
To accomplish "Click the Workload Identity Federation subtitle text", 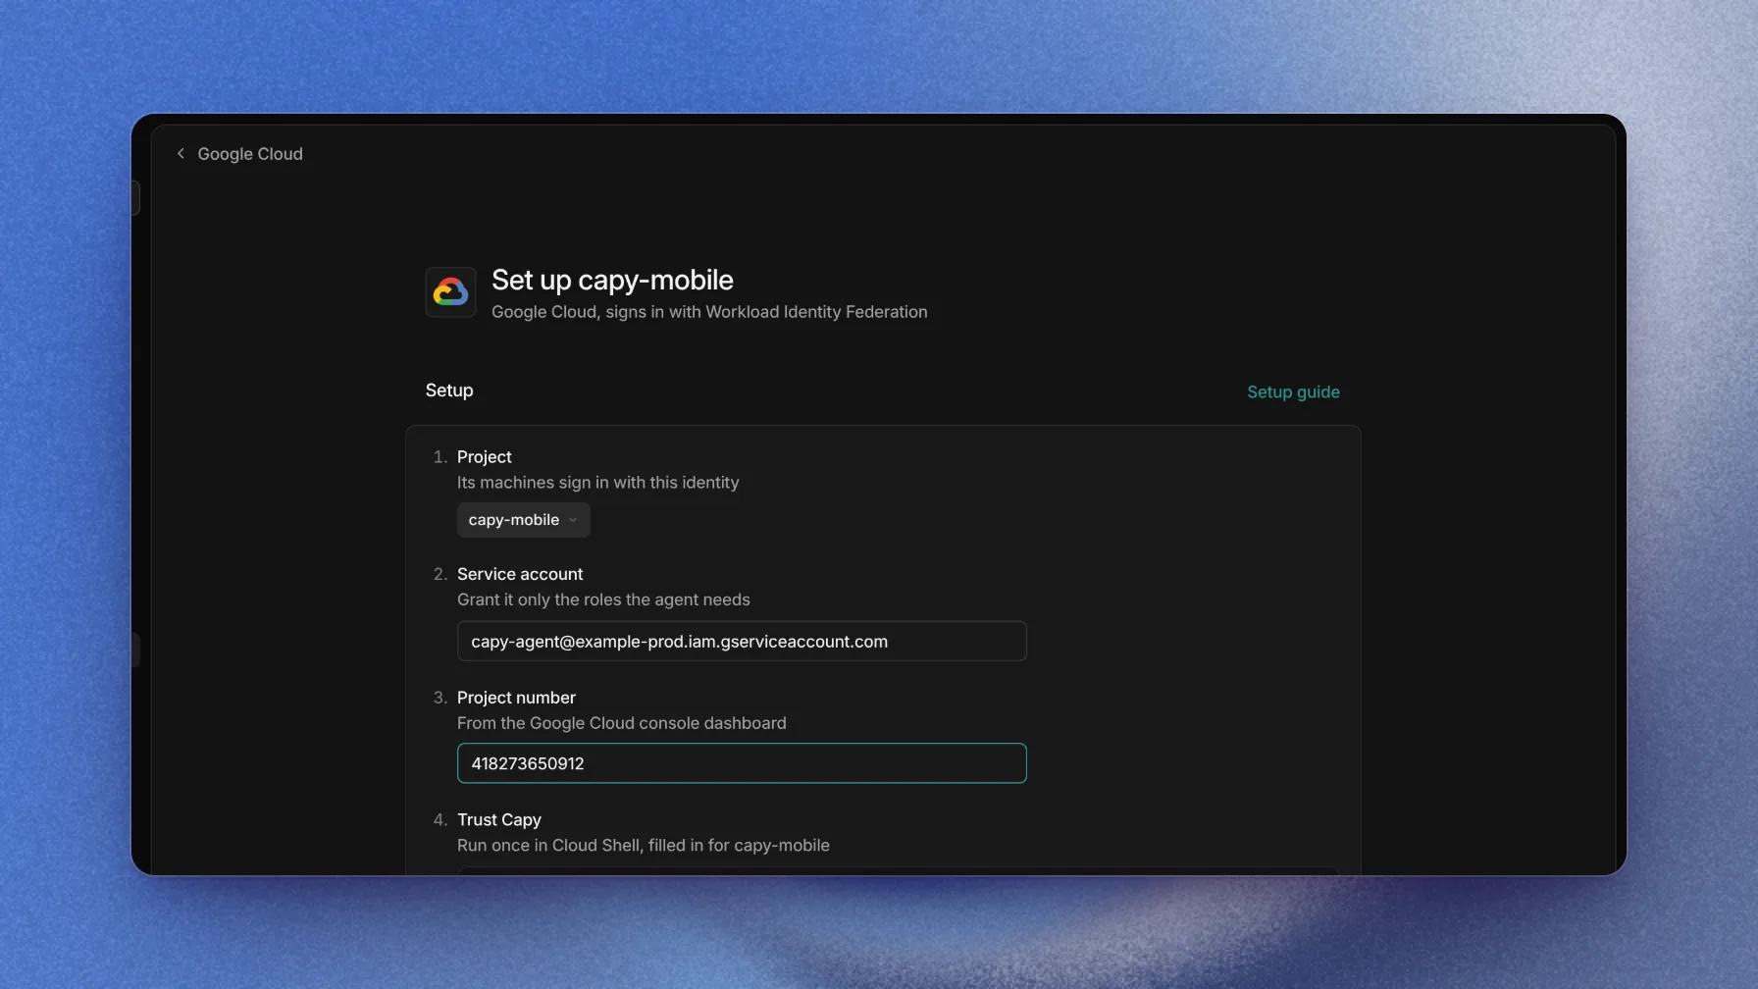I will pyautogui.click(x=709, y=312).
